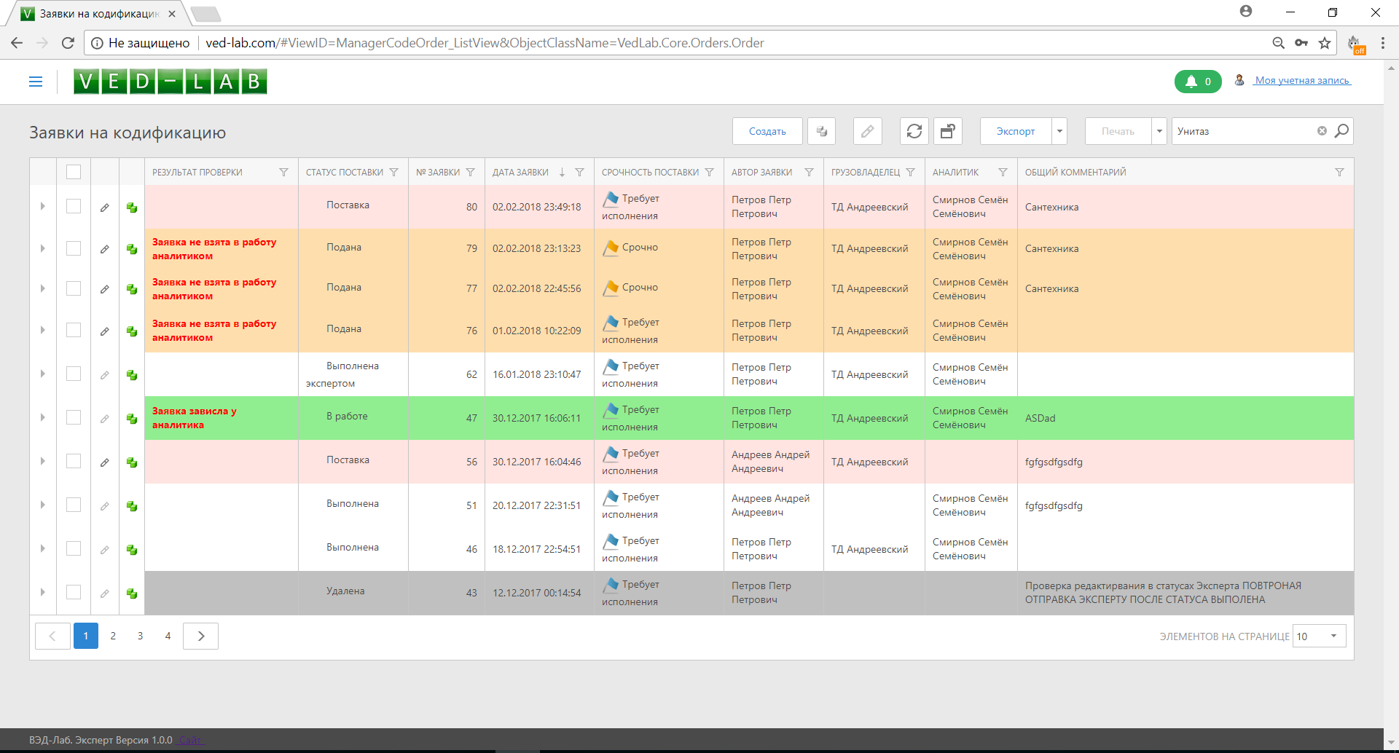
Task: Filter the Срочность поставки column
Action: 710,173
